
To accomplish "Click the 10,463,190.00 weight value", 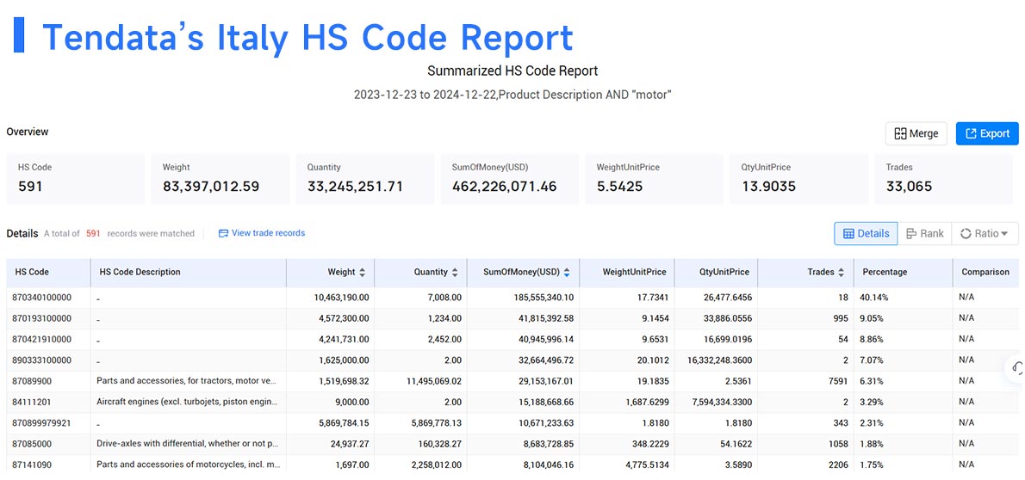I will (342, 297).
